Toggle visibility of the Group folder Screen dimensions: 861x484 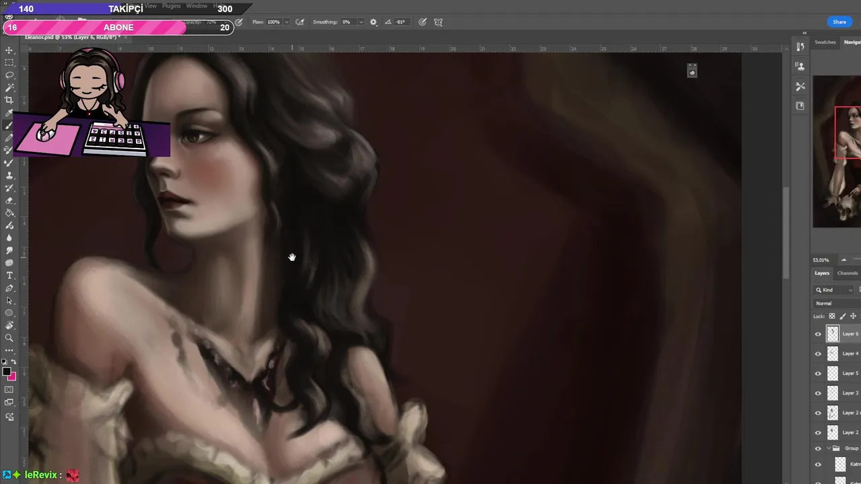818,448
